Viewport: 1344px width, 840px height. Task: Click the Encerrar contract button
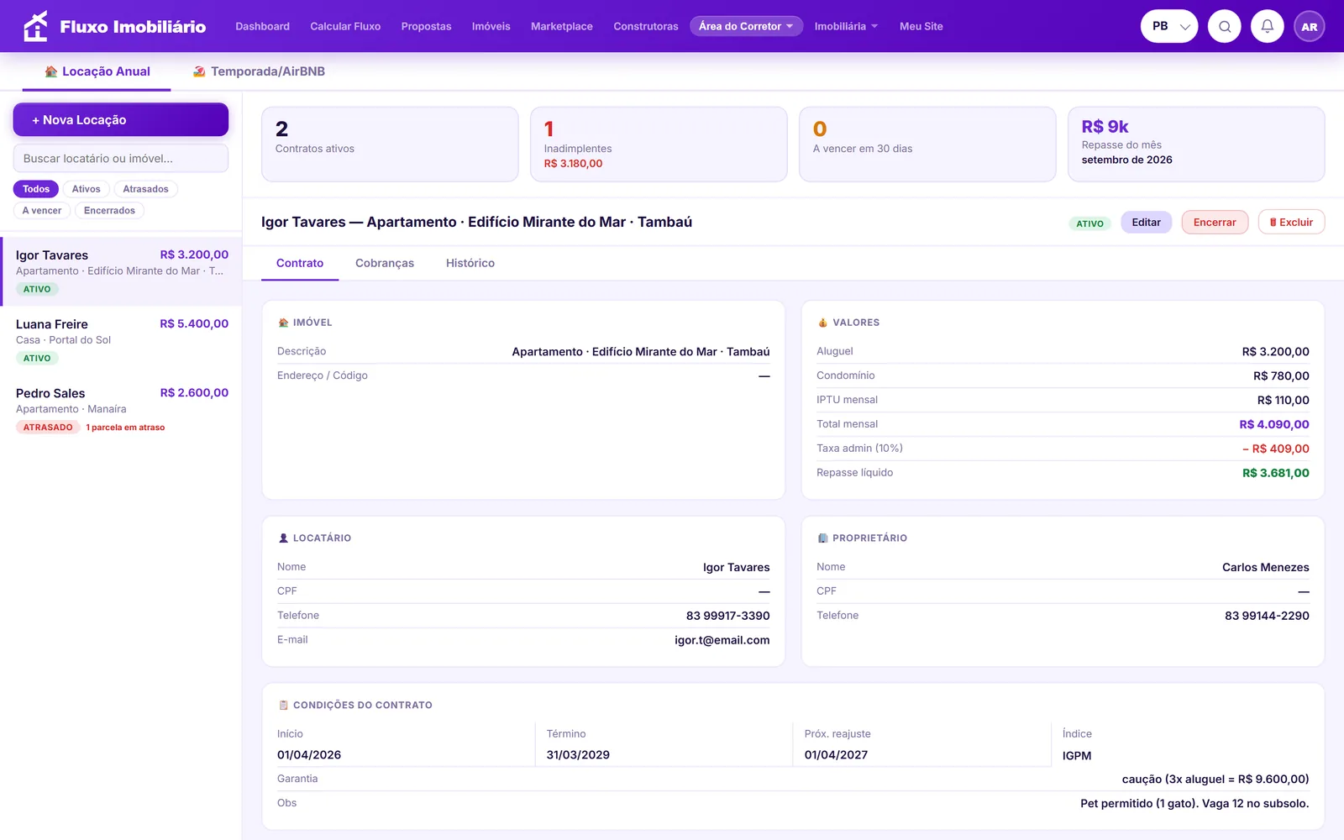pos(1215,222)
